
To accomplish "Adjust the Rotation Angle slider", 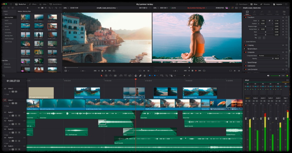I will [266, 26].
